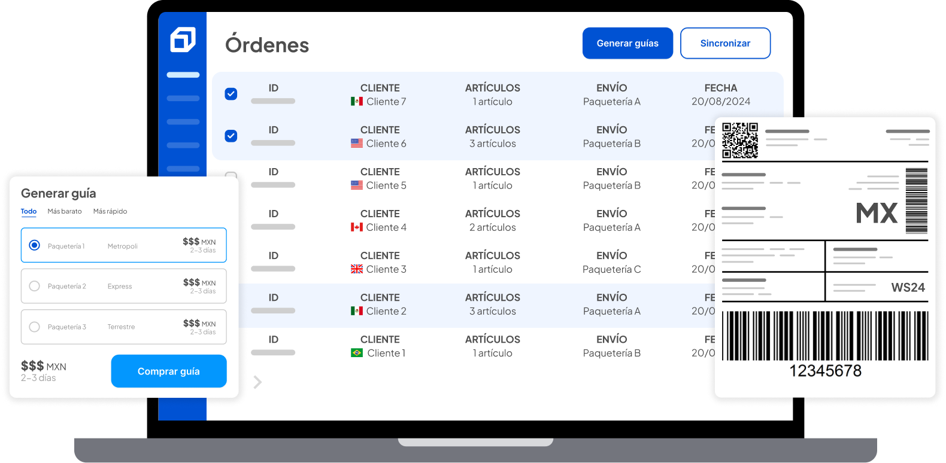946x463 pixels.
Task: Click the Mexico flag beside Cliente 7
Action: pos(357,102)
